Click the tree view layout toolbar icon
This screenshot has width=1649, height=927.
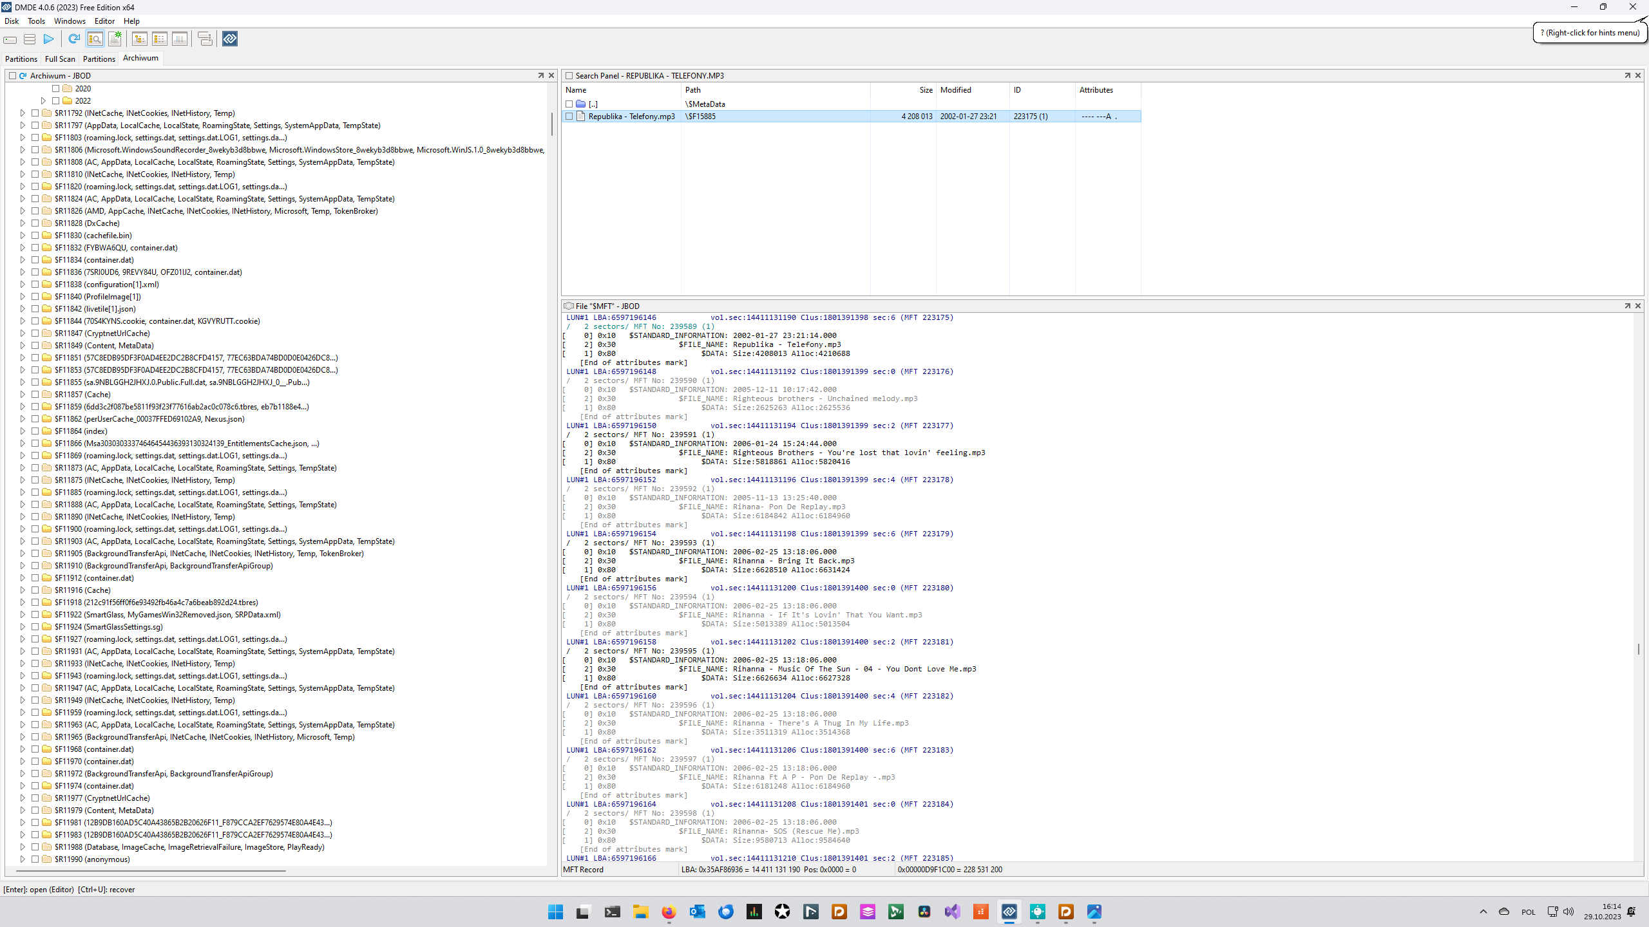(139, 39)
